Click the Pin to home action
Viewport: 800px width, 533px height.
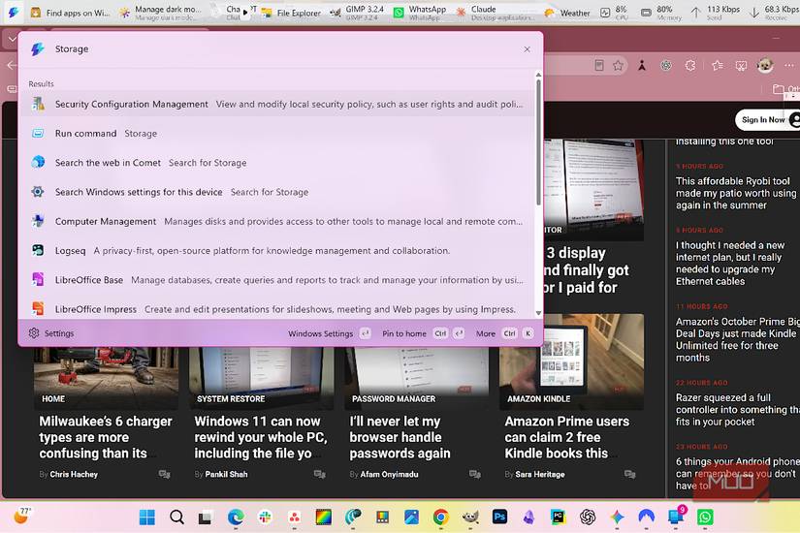pos(423,333)
